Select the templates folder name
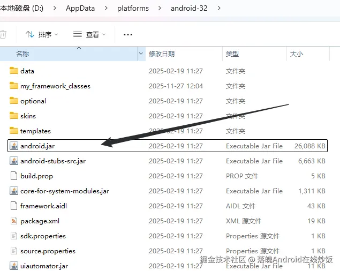Screen dimensions: 340x271 [x=35, y=131]
